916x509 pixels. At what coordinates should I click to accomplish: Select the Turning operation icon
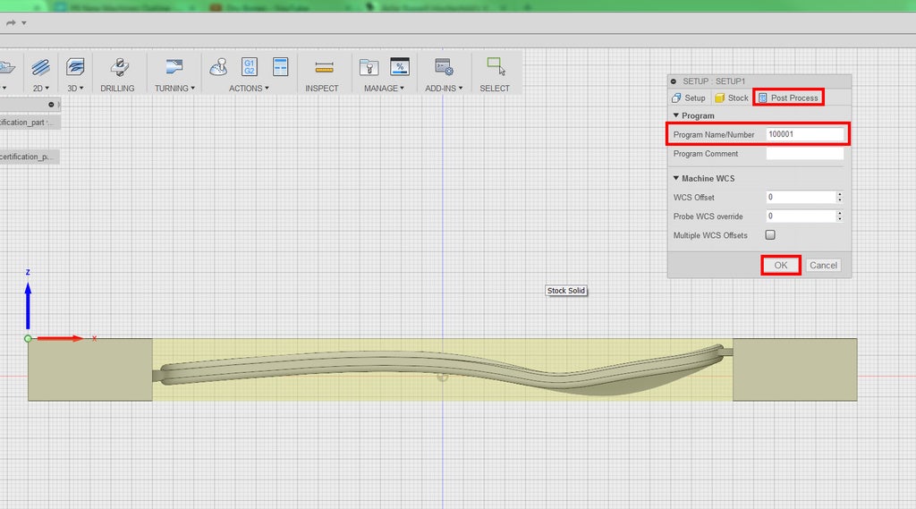174,66
